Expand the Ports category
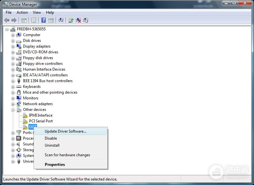Screen dimensions: 254x185 (x=13, y=133)
